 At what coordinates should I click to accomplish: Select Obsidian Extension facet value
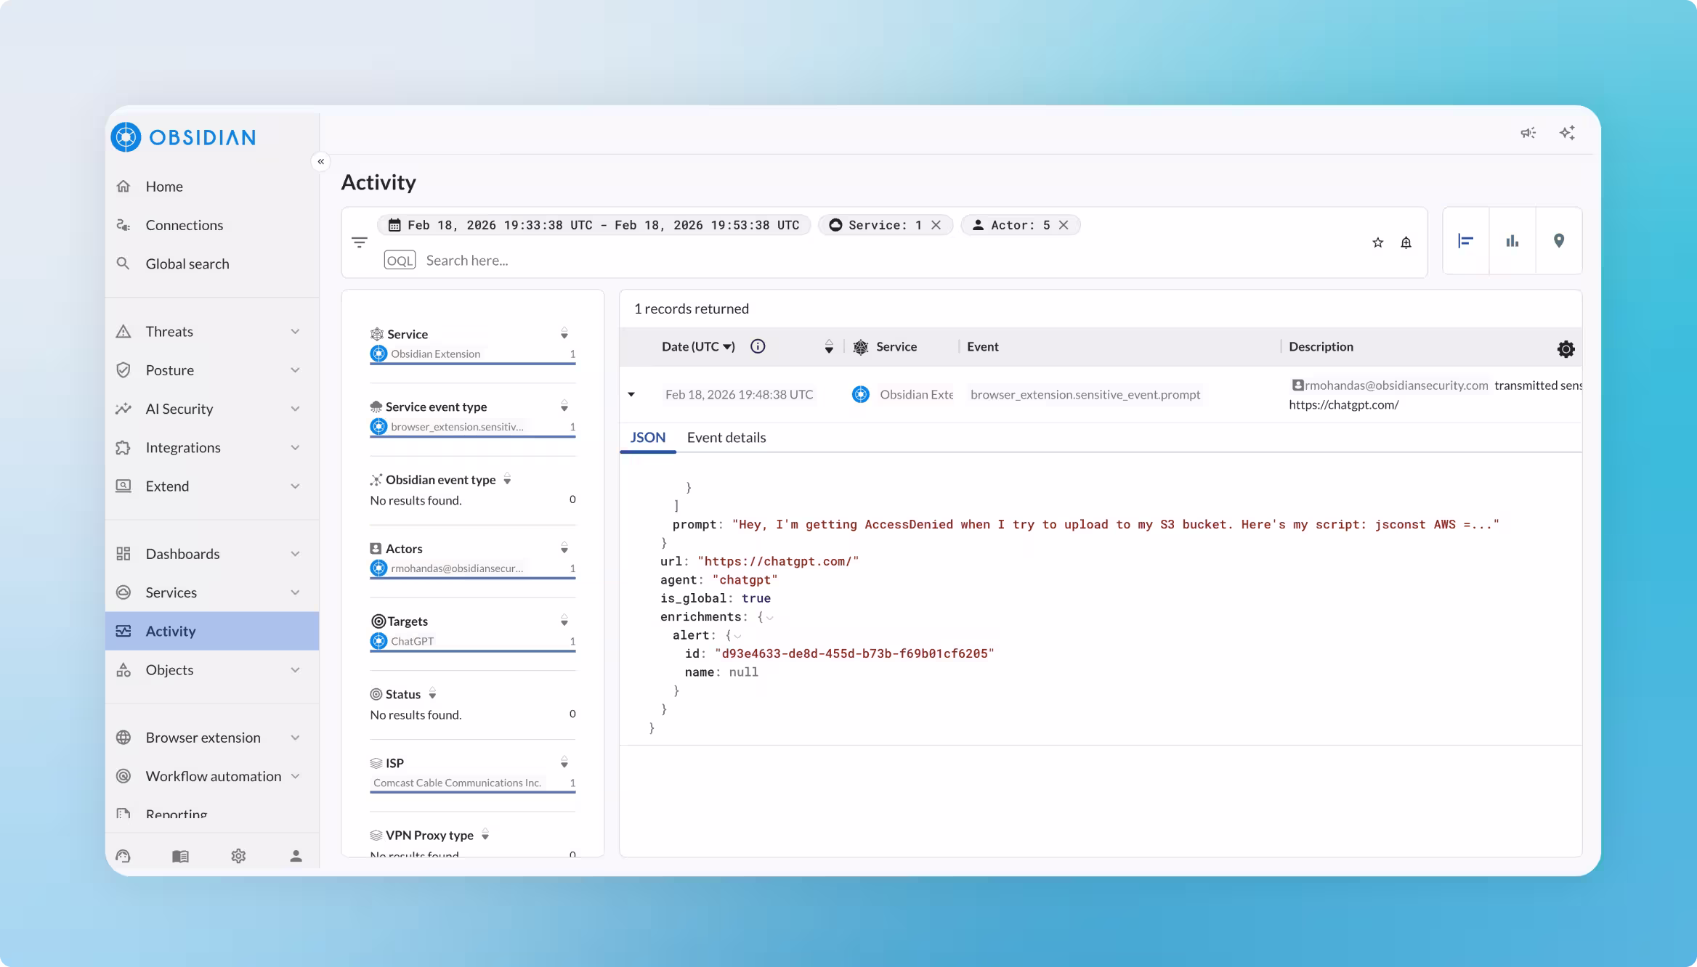(x=473, y=354)
